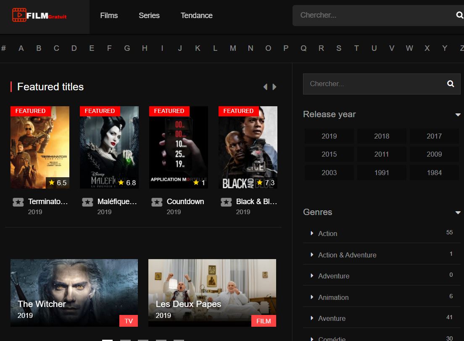464x341 pixels.
Task: Click the top header search magnifier icon
Action: [x=459, y=15]
